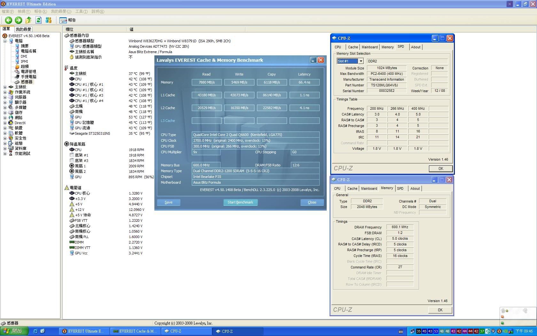Click the Seagate ST3250310NS temperature row

tap(110, 133)
